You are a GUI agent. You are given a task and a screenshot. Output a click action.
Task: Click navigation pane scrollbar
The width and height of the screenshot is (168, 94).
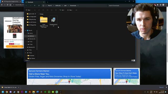point(37,40)
